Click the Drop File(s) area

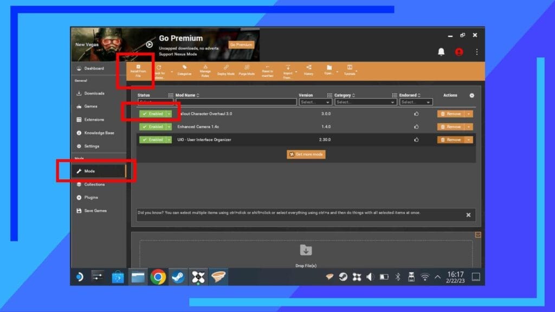[x=306, y=254]
